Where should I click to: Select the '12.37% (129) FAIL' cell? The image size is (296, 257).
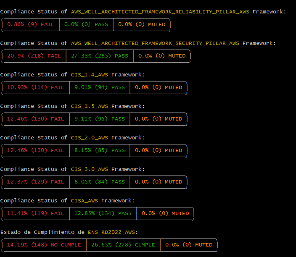coord(36,182)
